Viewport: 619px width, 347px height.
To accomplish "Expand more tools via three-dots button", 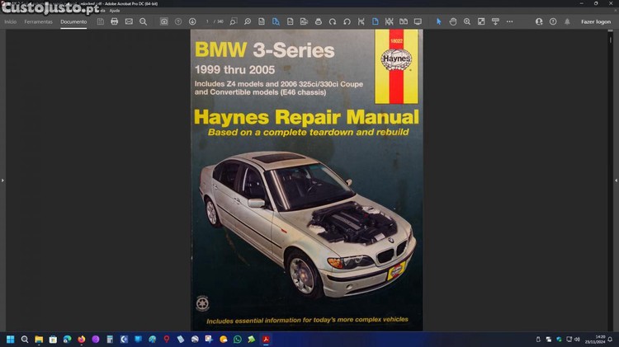I will 510,21.
